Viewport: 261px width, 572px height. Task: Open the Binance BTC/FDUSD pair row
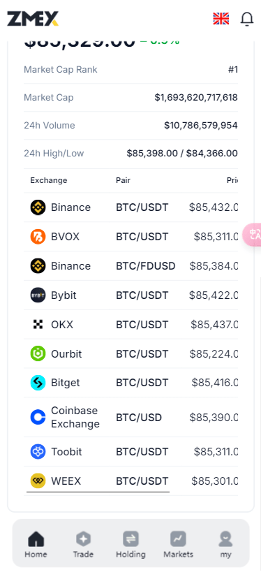[130, 266]
